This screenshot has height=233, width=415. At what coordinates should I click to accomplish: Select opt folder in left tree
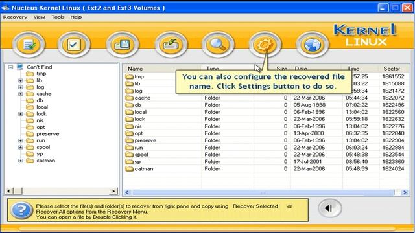41,127
